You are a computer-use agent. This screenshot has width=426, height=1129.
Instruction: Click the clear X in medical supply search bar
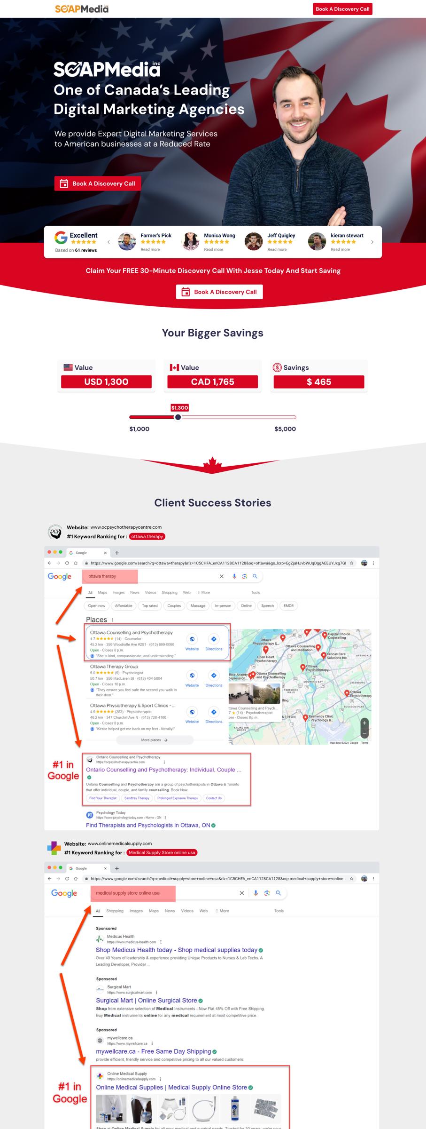coord(242,893)
